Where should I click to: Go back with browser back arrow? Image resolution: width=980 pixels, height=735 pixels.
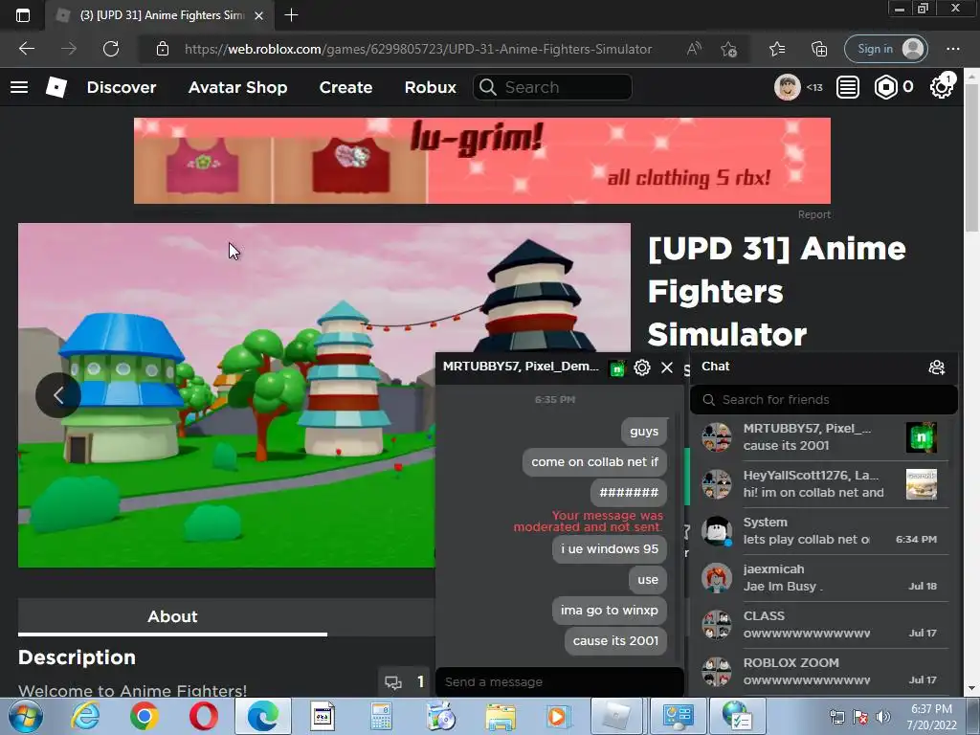(x=26, y=49)
